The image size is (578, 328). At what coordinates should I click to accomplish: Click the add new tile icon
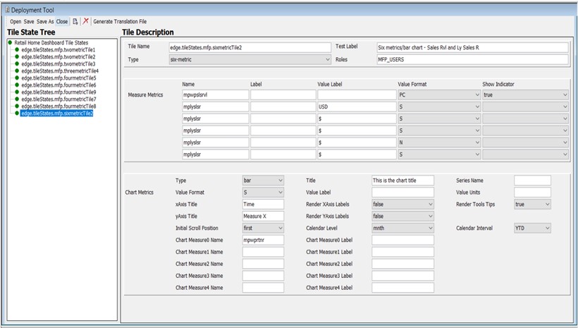click(75, 22)
